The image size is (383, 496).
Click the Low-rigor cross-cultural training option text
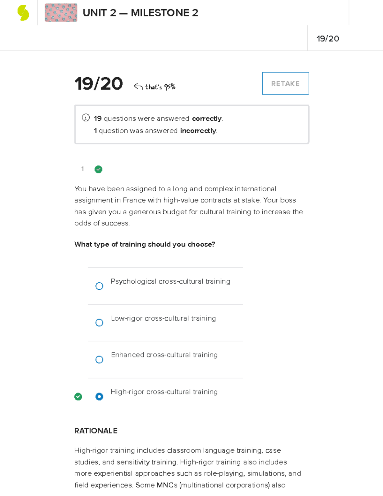163,318
